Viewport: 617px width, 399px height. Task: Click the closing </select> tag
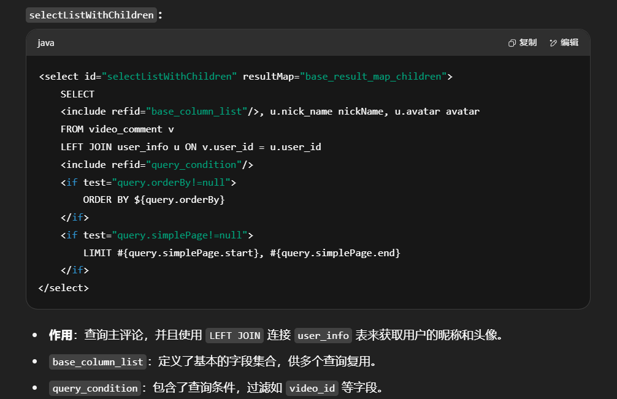click(x=64, y=287)
